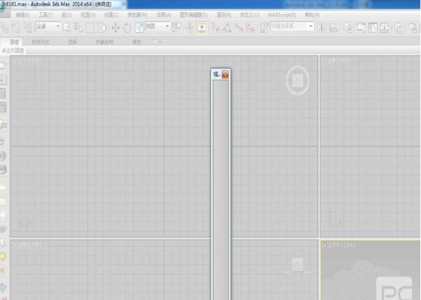Click the Bind to Space Warp icon
This screenshot has height=300, width=421.
28,27
